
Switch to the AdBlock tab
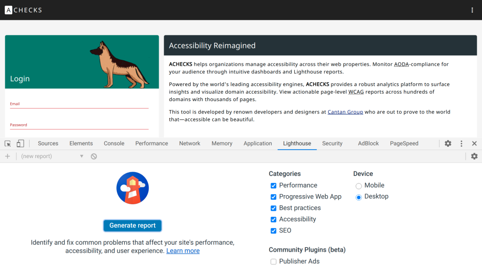[x=368, y=143]
